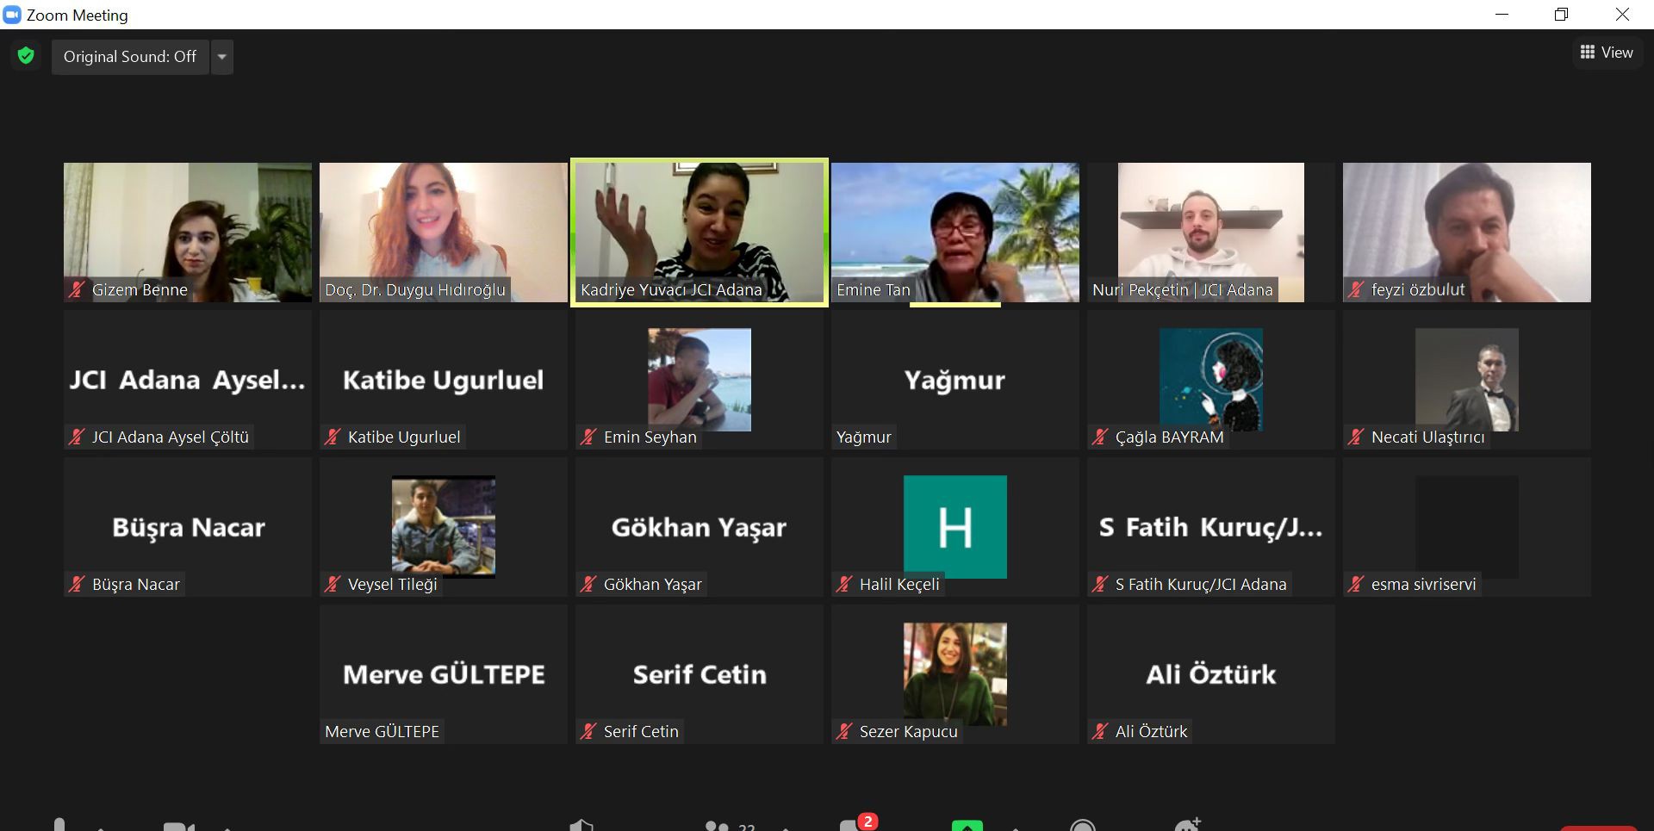Click Sezer Kapucu's profile photo
Screen dimensions: 1654x831
click(955, 674)
